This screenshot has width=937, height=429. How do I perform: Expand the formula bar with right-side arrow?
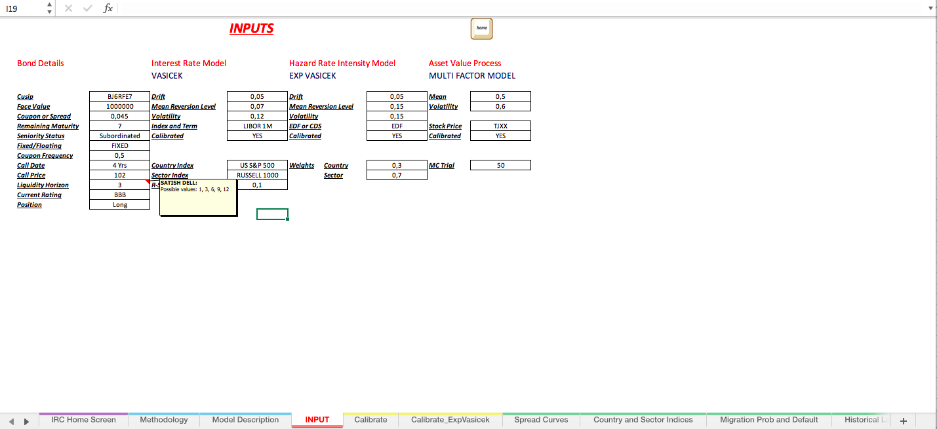point(930,8)
